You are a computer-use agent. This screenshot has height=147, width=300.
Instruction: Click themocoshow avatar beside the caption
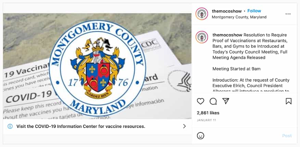click(202, 37)
